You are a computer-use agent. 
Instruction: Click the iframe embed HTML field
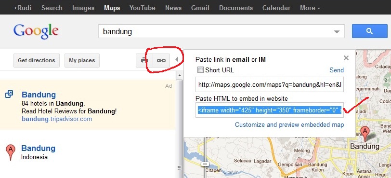click(x=270, y=110)
